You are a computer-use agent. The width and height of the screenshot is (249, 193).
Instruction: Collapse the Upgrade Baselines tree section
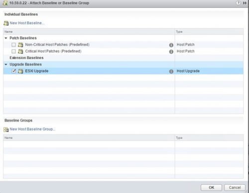[6, 64]
